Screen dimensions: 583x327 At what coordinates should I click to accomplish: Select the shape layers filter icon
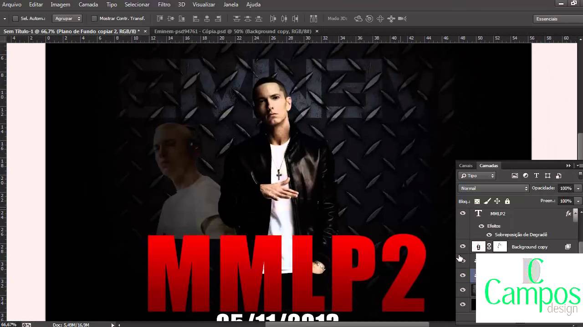[548, 175]
